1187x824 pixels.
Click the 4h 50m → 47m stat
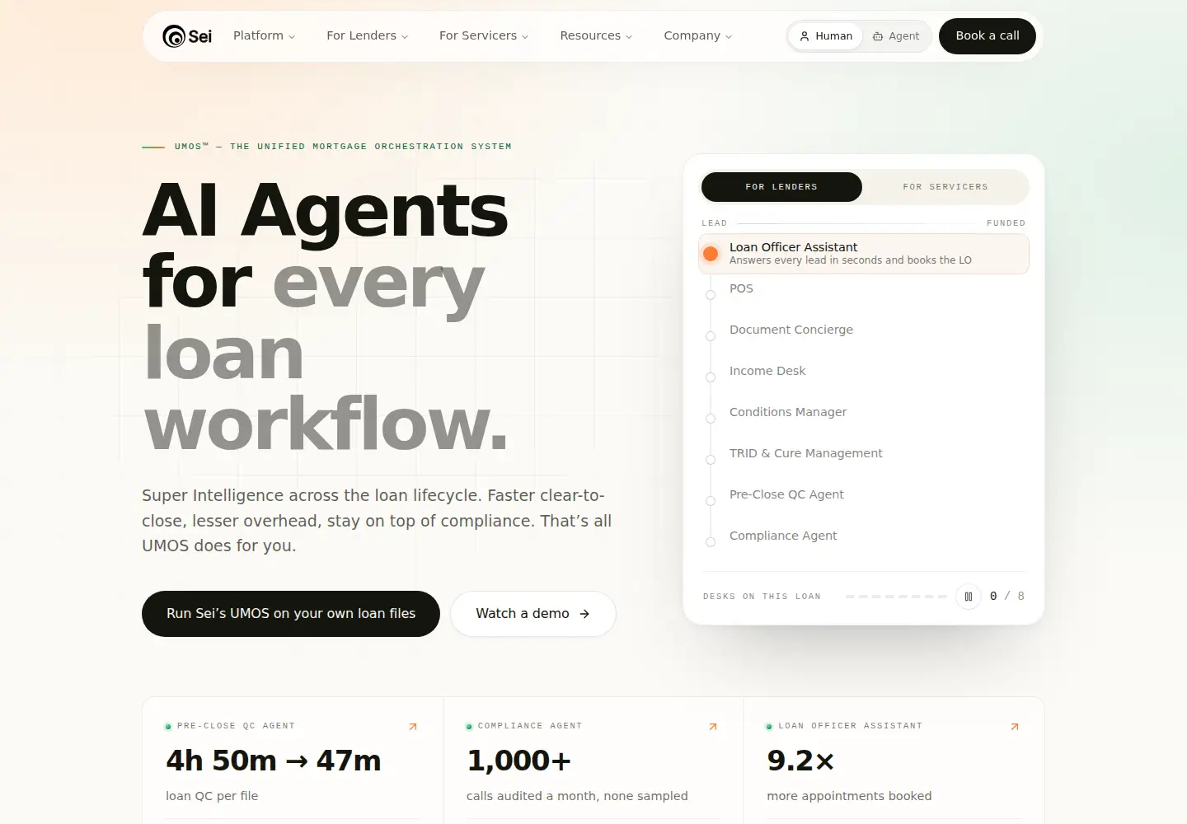click(x=274, y=761)
